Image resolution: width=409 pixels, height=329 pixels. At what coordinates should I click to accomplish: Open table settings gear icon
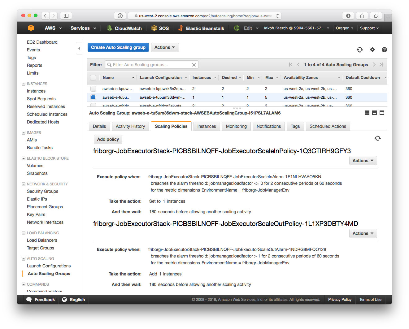point(372,50)
